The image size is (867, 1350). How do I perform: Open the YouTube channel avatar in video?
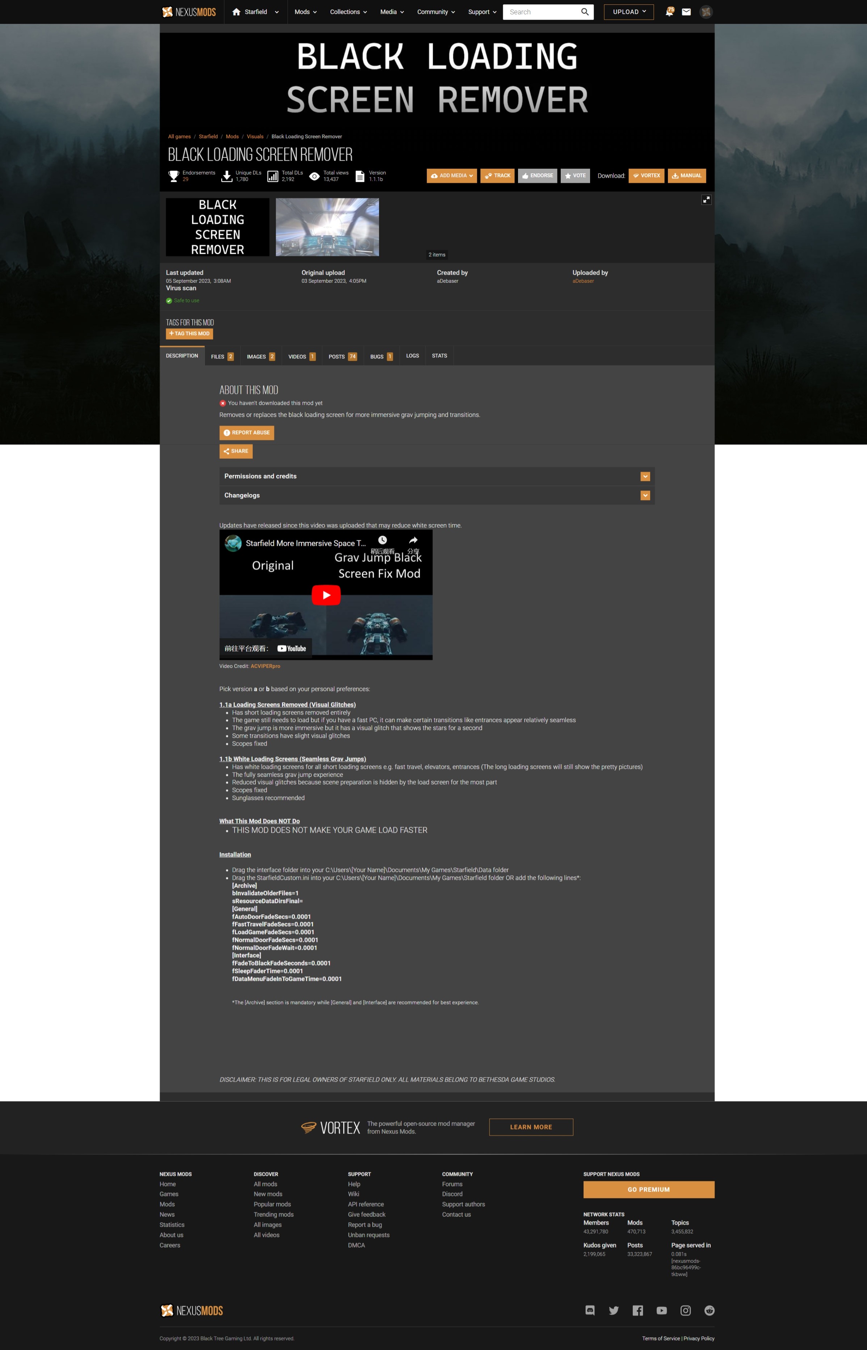pos(233,543)
